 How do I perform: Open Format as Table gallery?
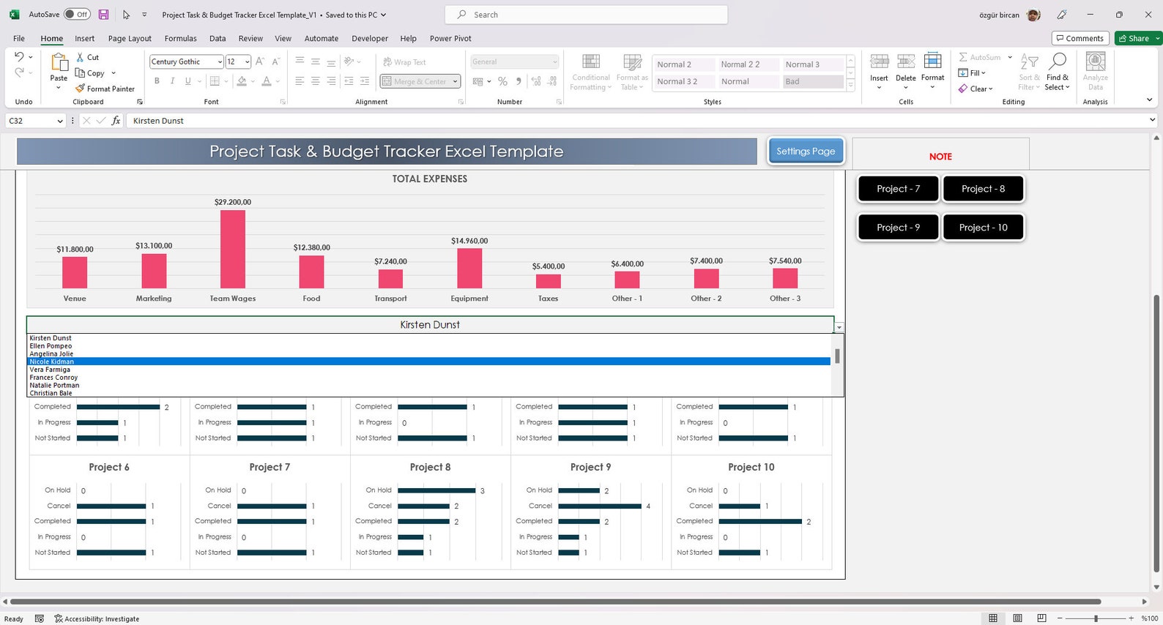[x=631, y=72]
